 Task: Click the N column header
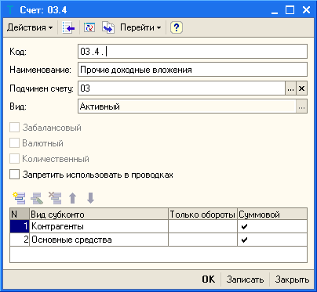(20, 214)
